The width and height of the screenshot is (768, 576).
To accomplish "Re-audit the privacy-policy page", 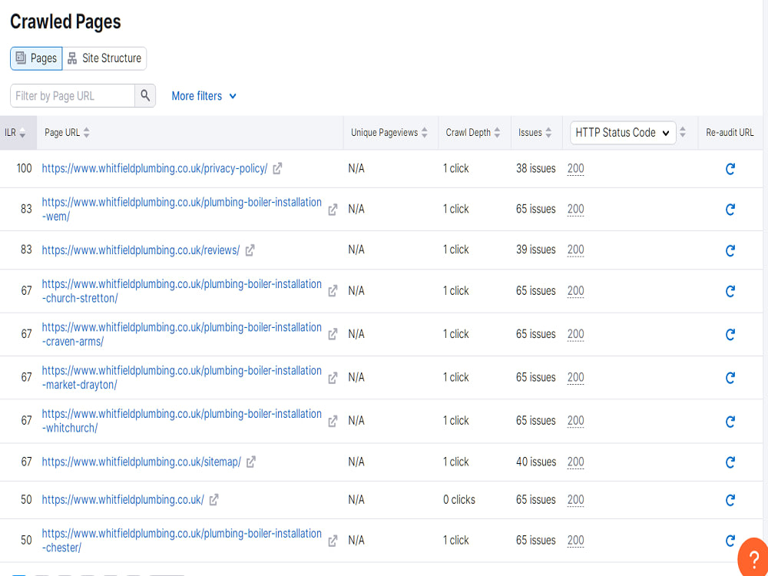I will coord(730,169).
